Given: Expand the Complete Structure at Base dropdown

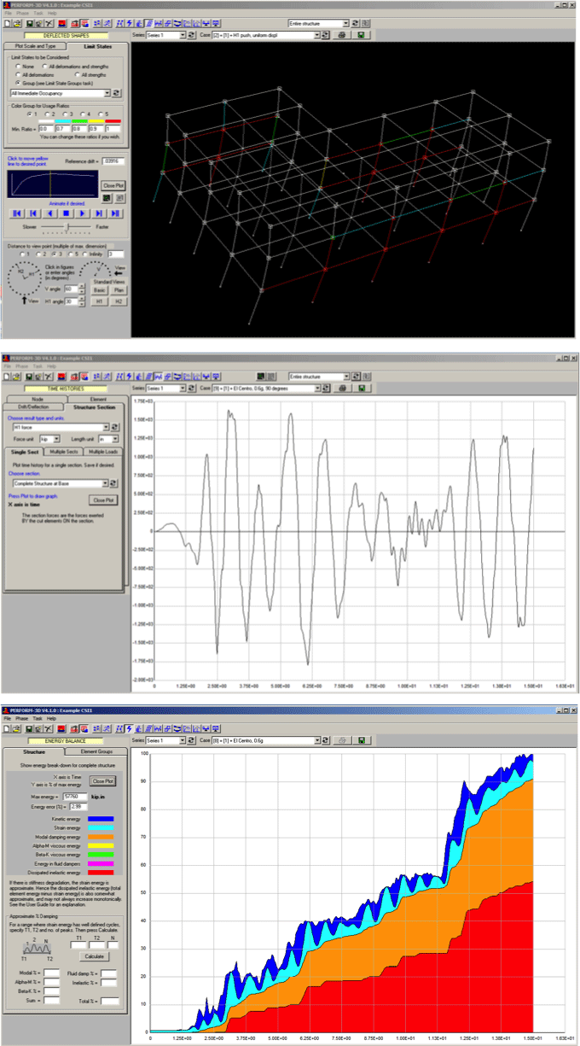Looking at the screenshot, I should [x=107, y=482].
